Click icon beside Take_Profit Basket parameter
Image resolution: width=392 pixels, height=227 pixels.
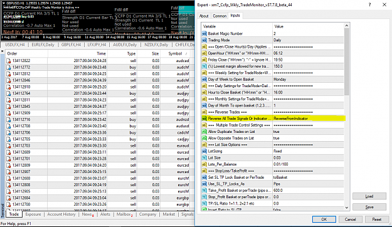click(x=204, y=191)
